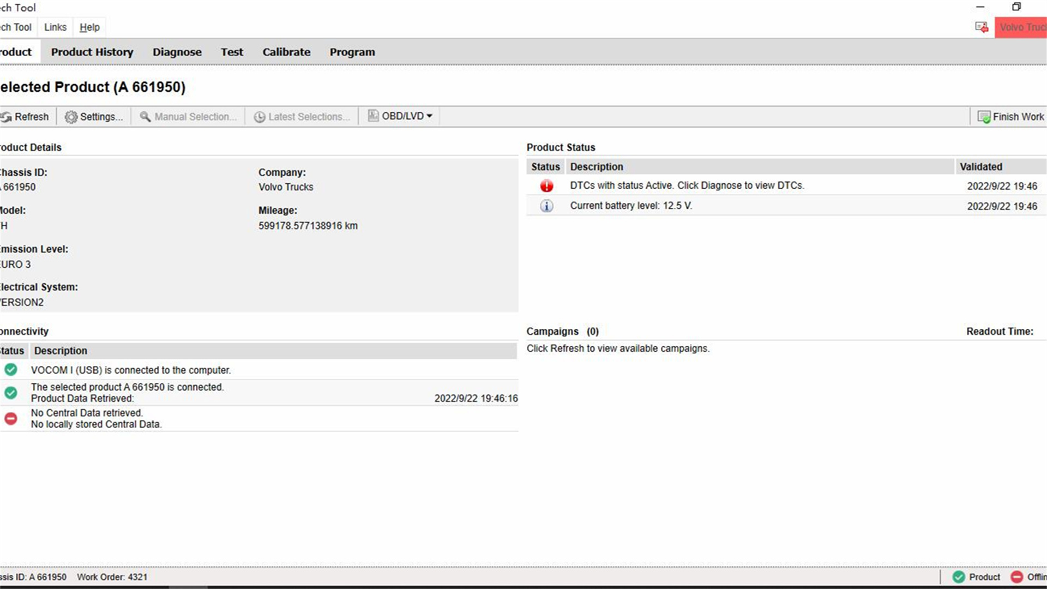This screenshot has height=589, width=1047.
Task: Click the red No Central Data icon
Action: (x=10, y=418)
